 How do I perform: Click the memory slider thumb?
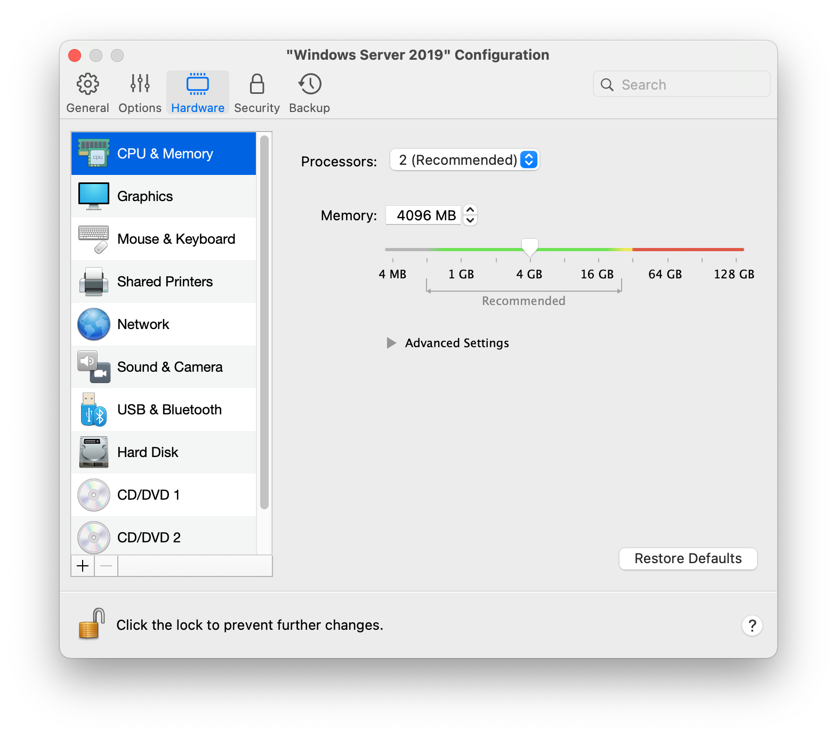530,247
